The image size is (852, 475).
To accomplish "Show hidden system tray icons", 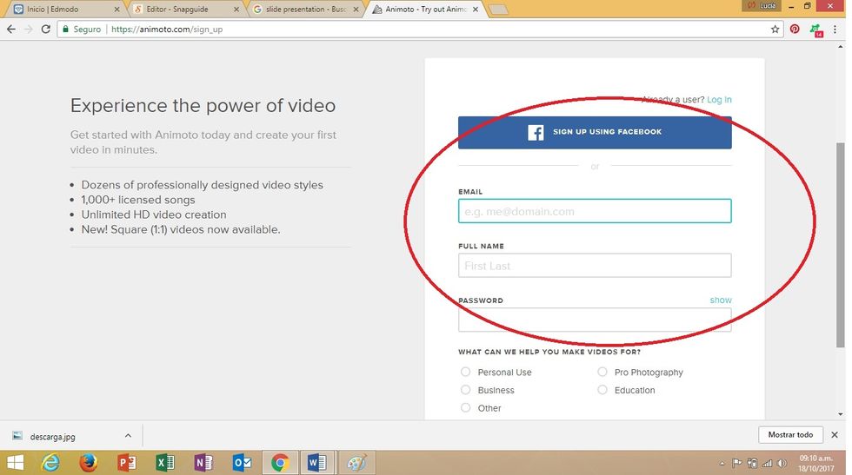I will tap(722, 464).
